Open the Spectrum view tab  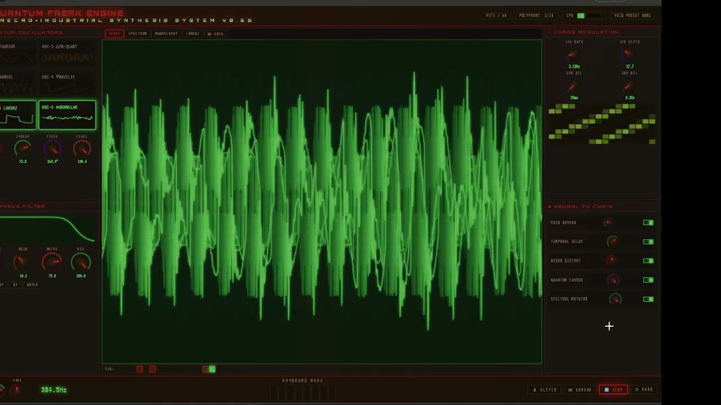pos(137,34)
